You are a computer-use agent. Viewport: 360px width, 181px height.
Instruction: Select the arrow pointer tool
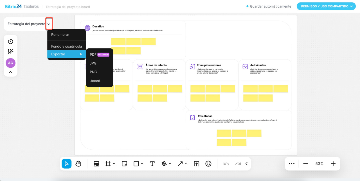point(66,164)
